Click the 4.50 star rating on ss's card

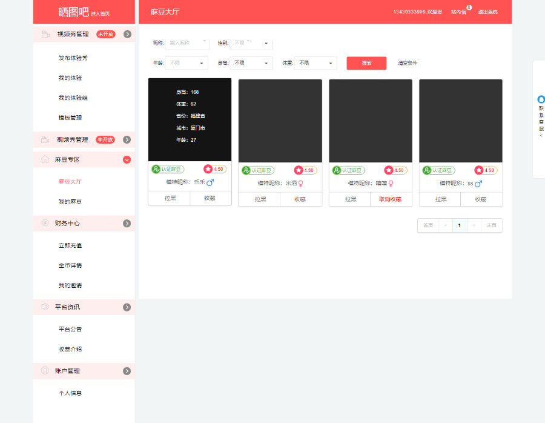click(486, 170)
